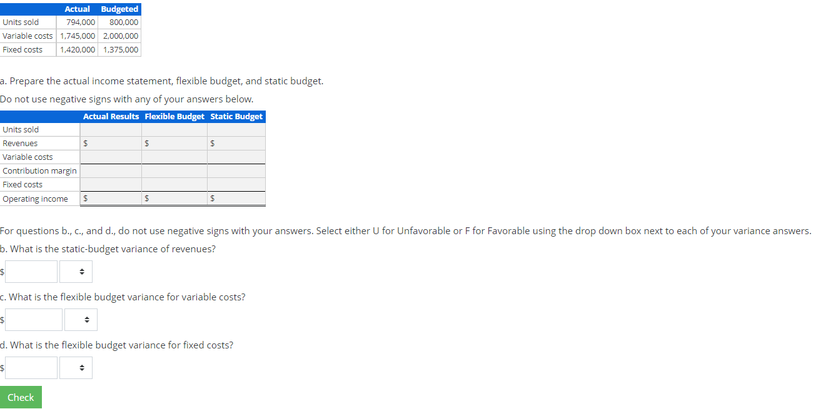Select the Operating income field under Flexible Budget
This screenshot has width=818, height=409.
coord(175,198)
